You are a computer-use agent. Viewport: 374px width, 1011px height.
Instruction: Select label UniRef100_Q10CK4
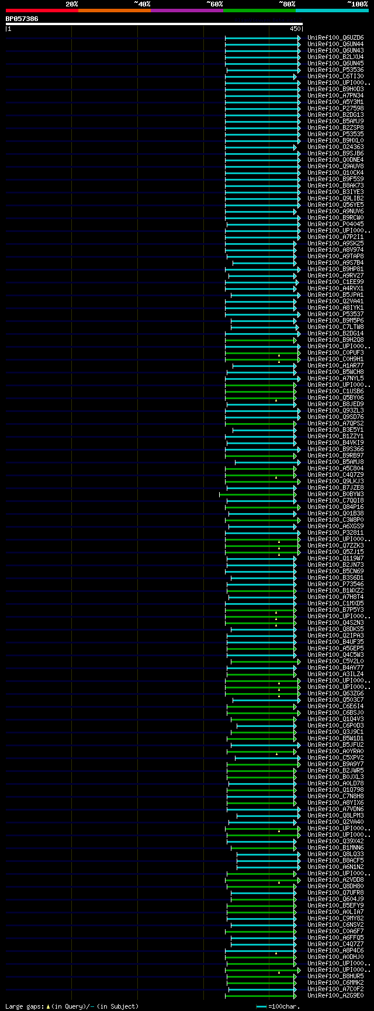point(335,173)
